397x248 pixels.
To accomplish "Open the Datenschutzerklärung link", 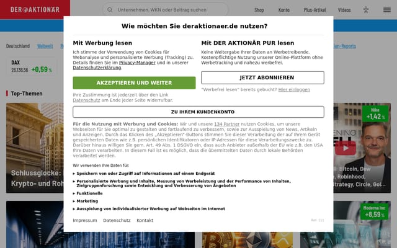I will [x=97, y=68].
